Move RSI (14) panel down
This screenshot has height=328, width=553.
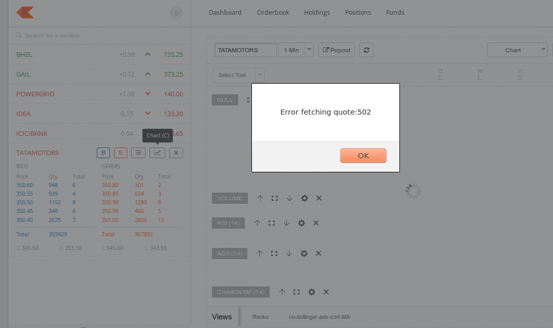[286, 223]
